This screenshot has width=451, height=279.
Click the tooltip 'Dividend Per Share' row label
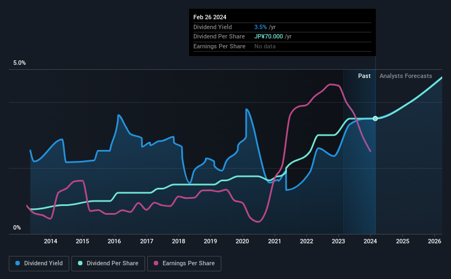point(219,37)
